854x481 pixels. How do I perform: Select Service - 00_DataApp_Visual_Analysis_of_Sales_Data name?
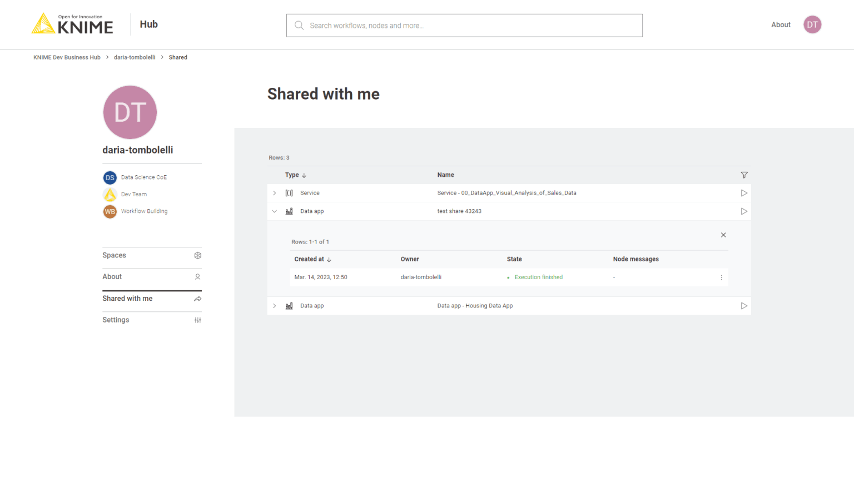pos(507,193)
